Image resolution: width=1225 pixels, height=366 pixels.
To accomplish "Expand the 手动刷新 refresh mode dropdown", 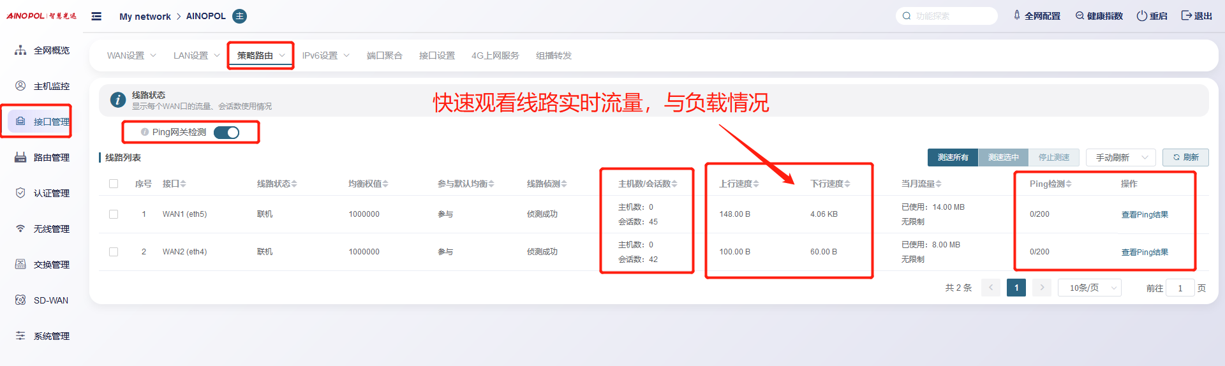I will pos(1120,157).
